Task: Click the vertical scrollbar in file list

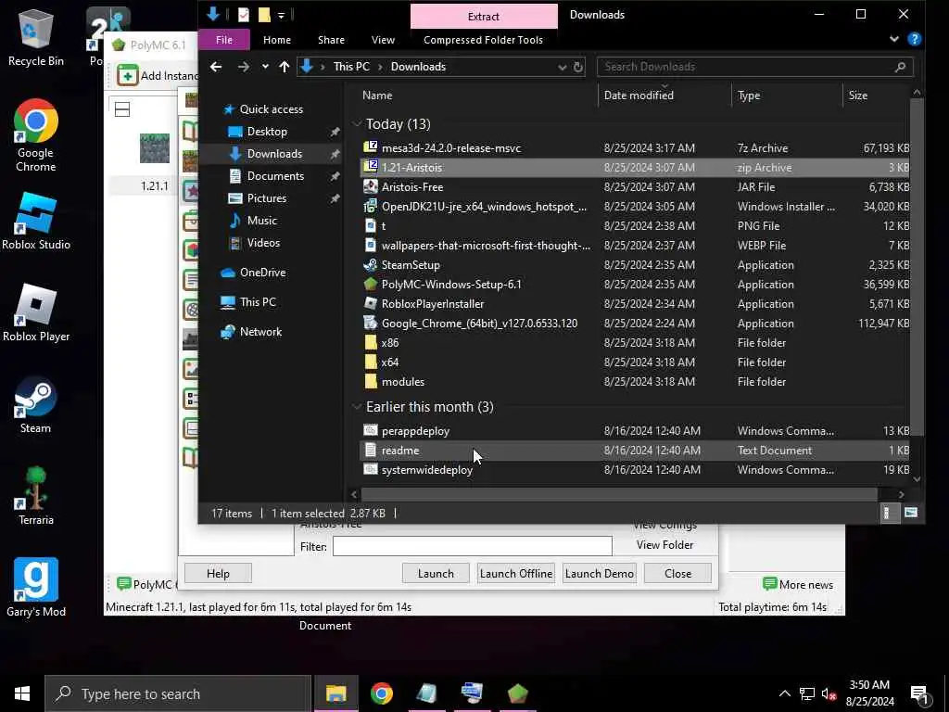Action: (917, 266)
